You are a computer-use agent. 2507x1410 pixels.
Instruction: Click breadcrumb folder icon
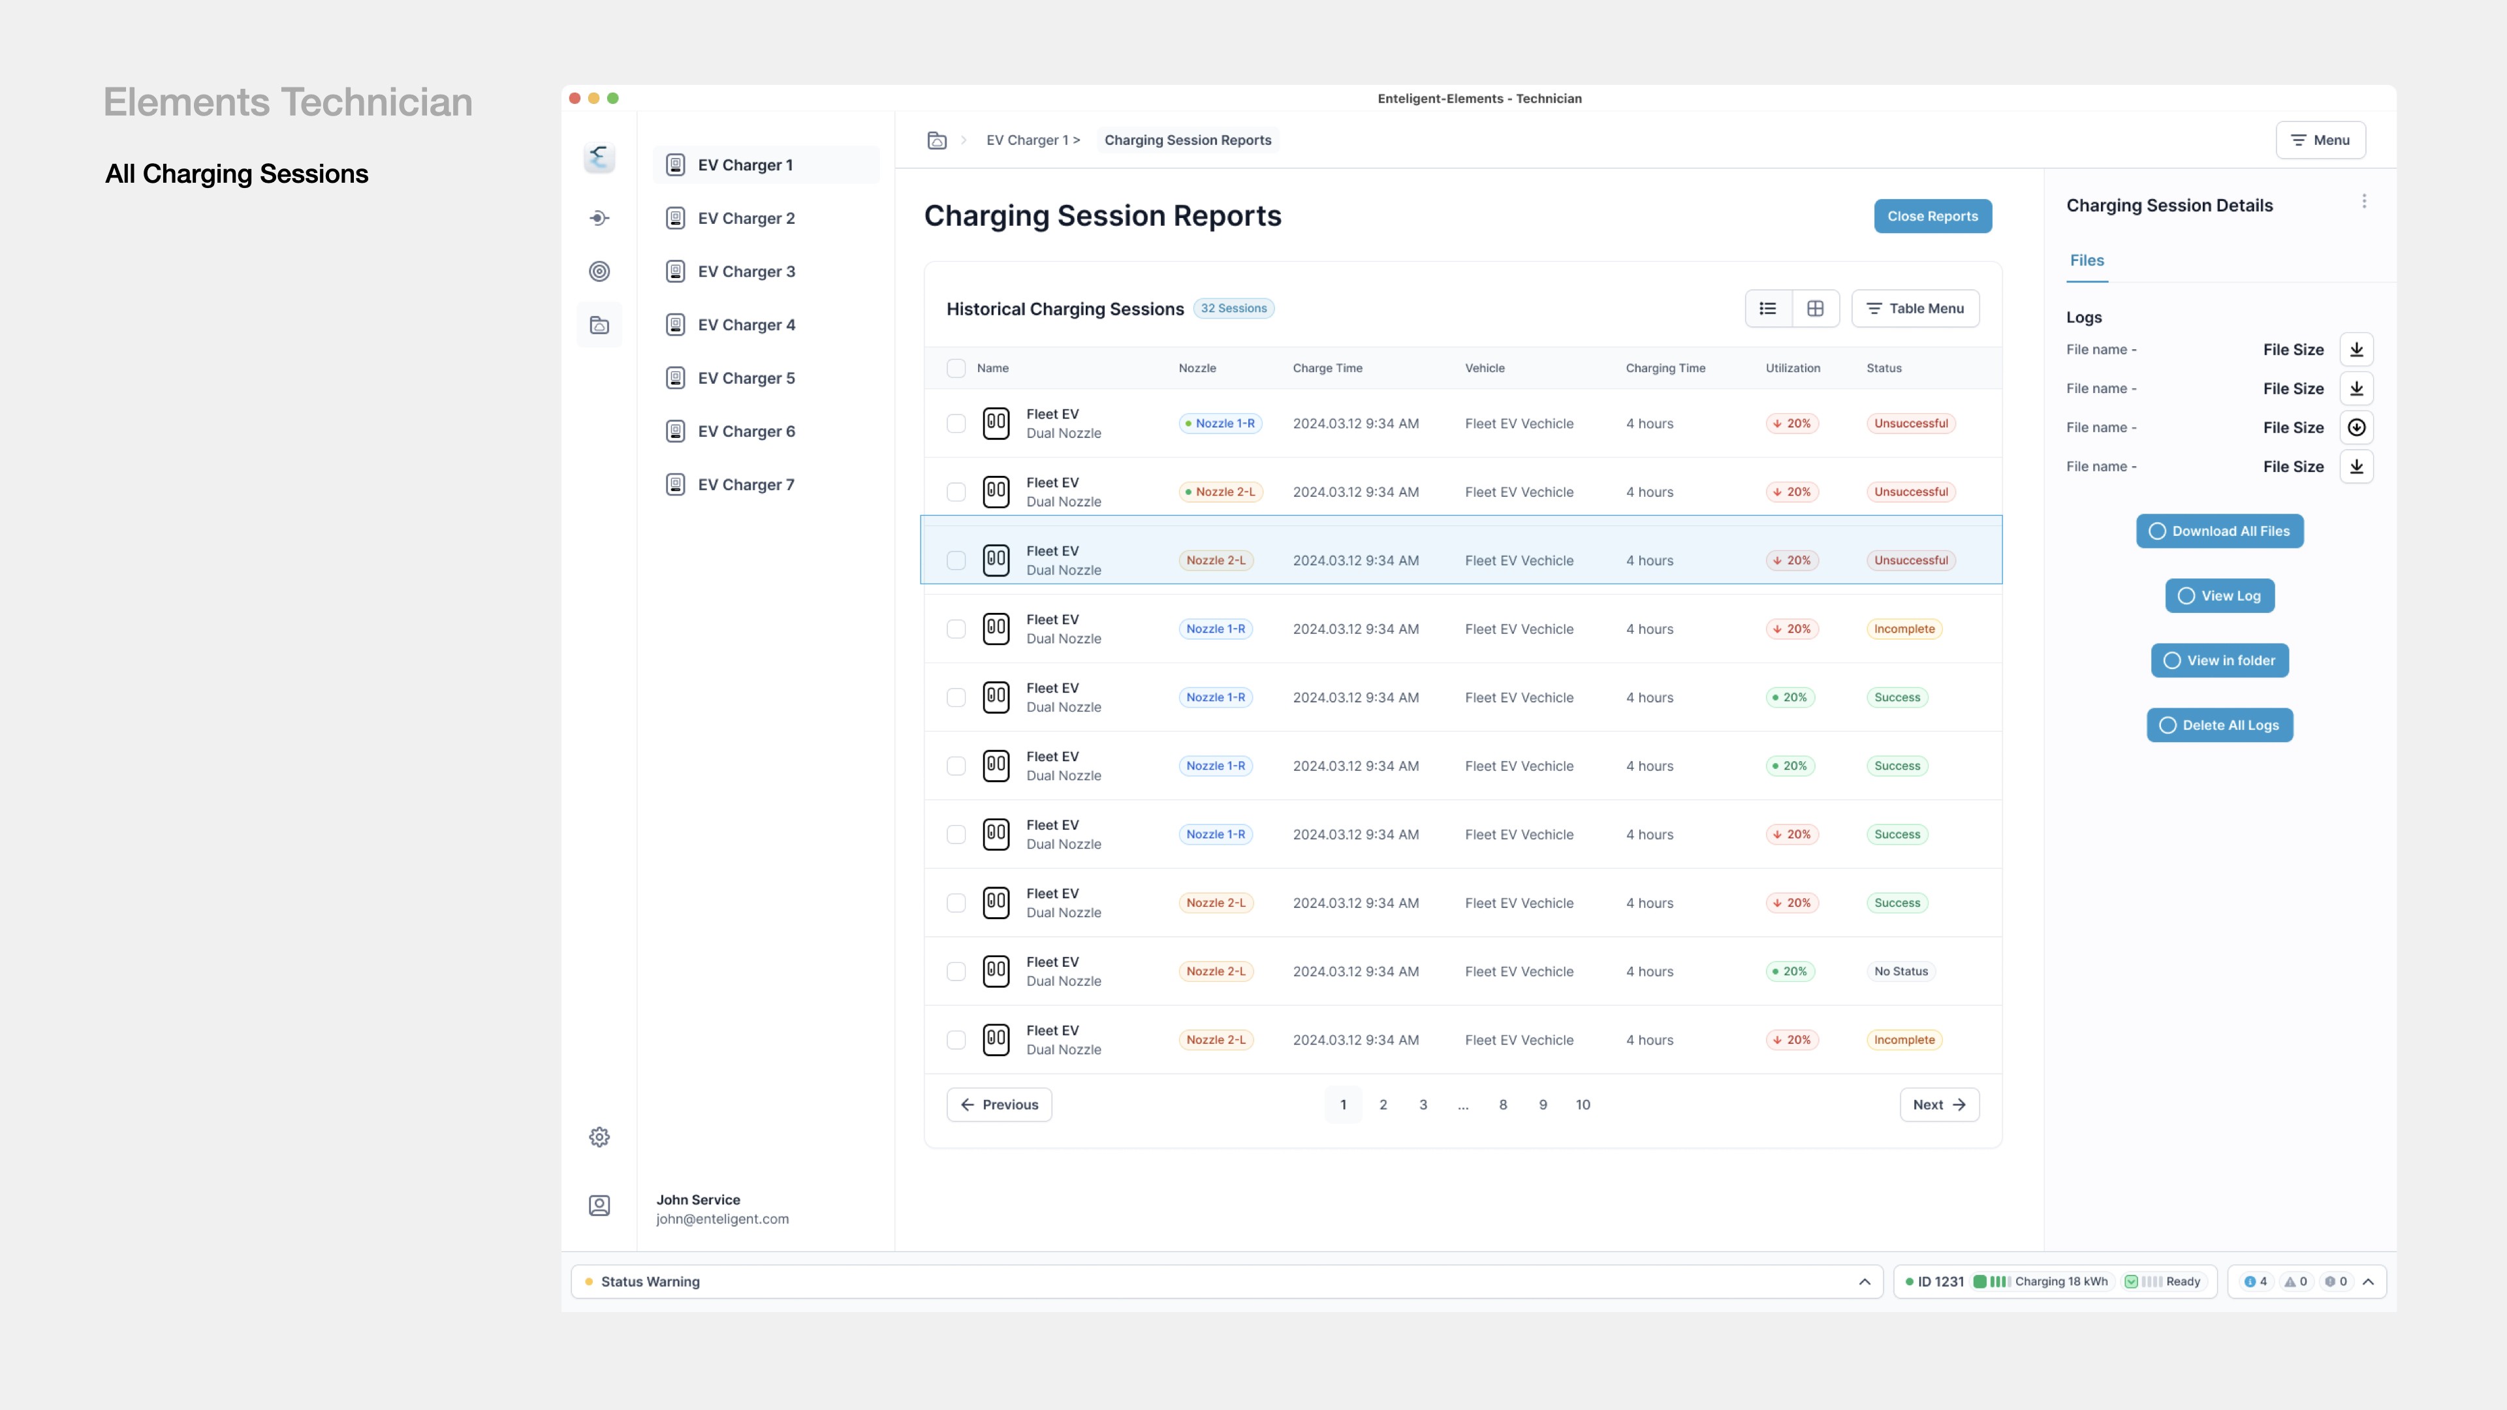pos(936,140)
